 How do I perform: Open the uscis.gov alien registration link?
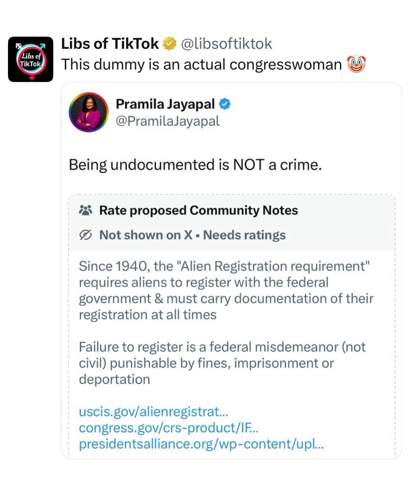pyautogui.click(x=153, y=411)
